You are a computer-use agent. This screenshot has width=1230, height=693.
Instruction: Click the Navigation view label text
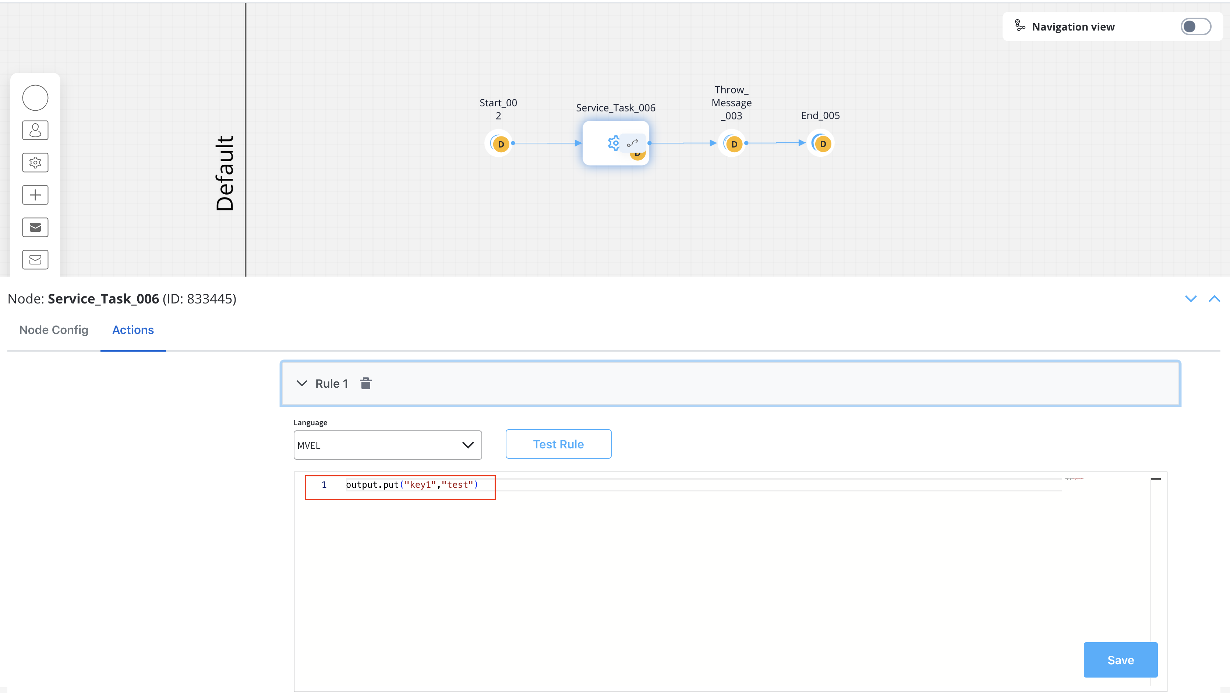click(1073, 27)
